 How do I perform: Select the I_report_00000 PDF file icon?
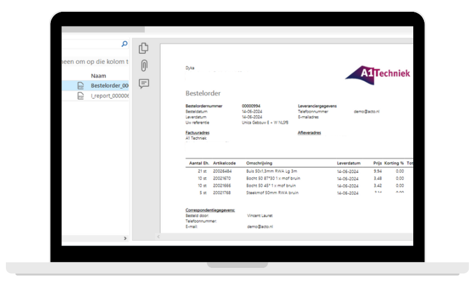(x=80, y=96)
